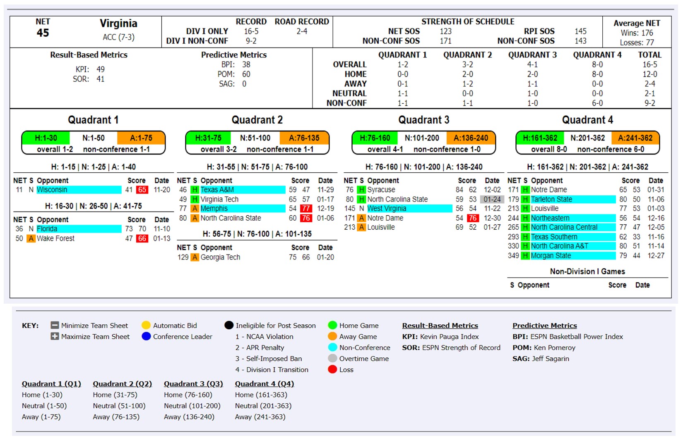The height and width of the screenshot is (440, 683).
Task: Click underlined Predictive Metrics link in key
Action: click(x=544, y=326)
